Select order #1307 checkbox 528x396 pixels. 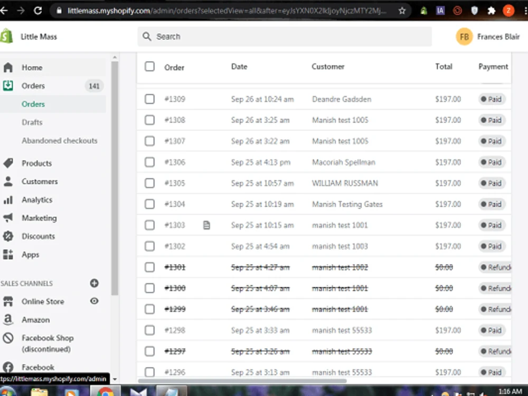149,141
